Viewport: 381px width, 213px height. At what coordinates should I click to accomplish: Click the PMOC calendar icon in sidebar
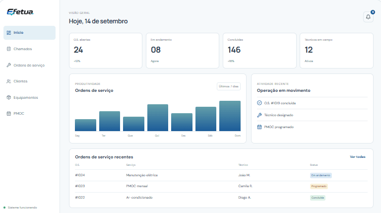9,114
